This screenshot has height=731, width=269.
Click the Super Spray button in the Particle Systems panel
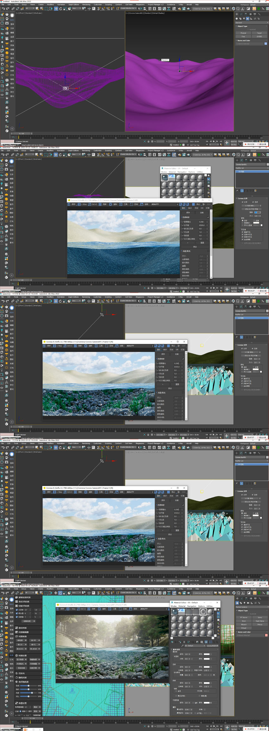coord(260,621)
